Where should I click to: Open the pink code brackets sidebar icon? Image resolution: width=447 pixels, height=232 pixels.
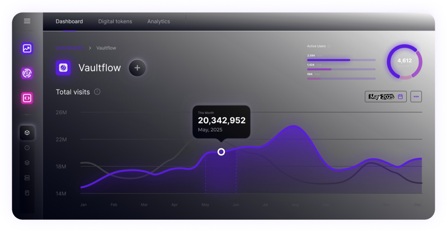(27, 98)
